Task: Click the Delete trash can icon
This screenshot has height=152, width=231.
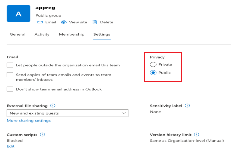Action: 95,22
